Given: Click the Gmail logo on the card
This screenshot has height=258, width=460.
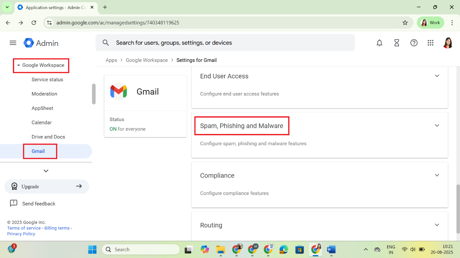Looking at the screenshot, I should [x=119, y=91].
